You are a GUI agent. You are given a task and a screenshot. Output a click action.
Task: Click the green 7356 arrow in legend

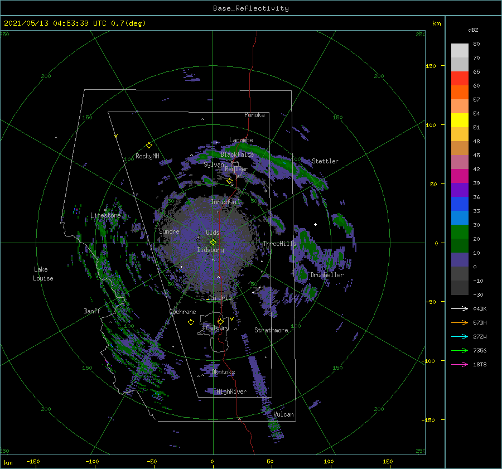460,351
